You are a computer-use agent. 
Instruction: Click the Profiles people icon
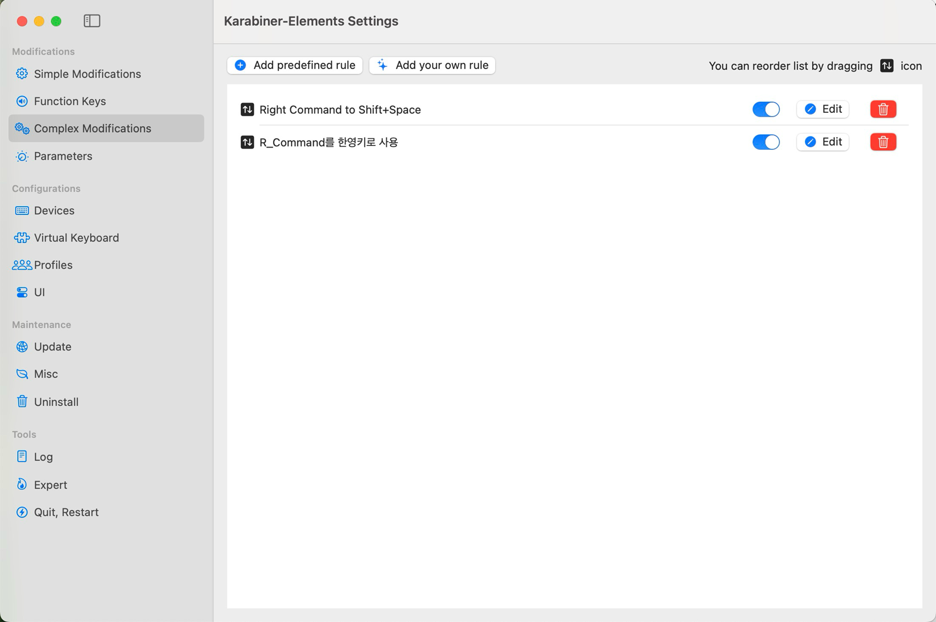[22, 265]
